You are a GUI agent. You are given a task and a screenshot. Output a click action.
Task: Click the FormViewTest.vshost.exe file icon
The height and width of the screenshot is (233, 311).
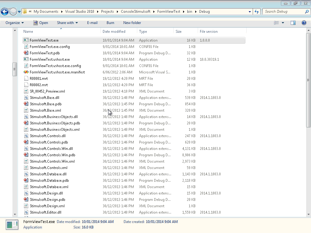coord(26,59)
